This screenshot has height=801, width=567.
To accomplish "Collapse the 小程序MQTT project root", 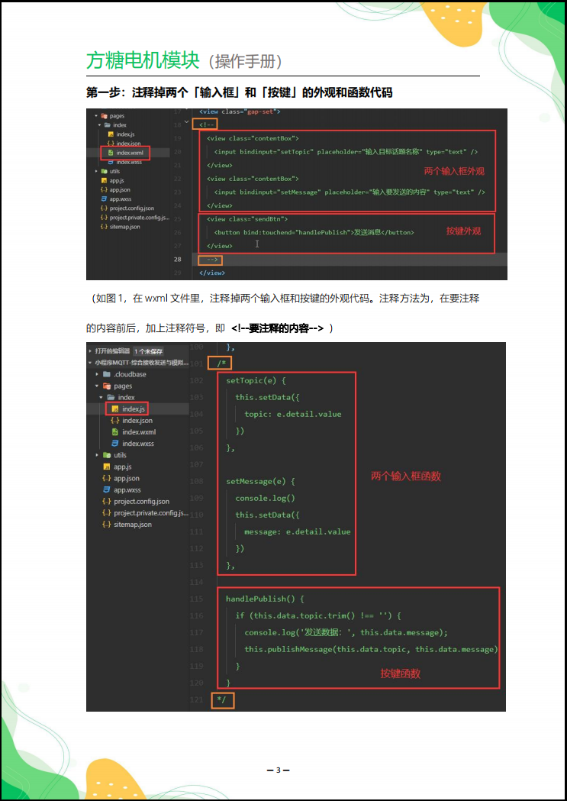I will click(91, 363).
